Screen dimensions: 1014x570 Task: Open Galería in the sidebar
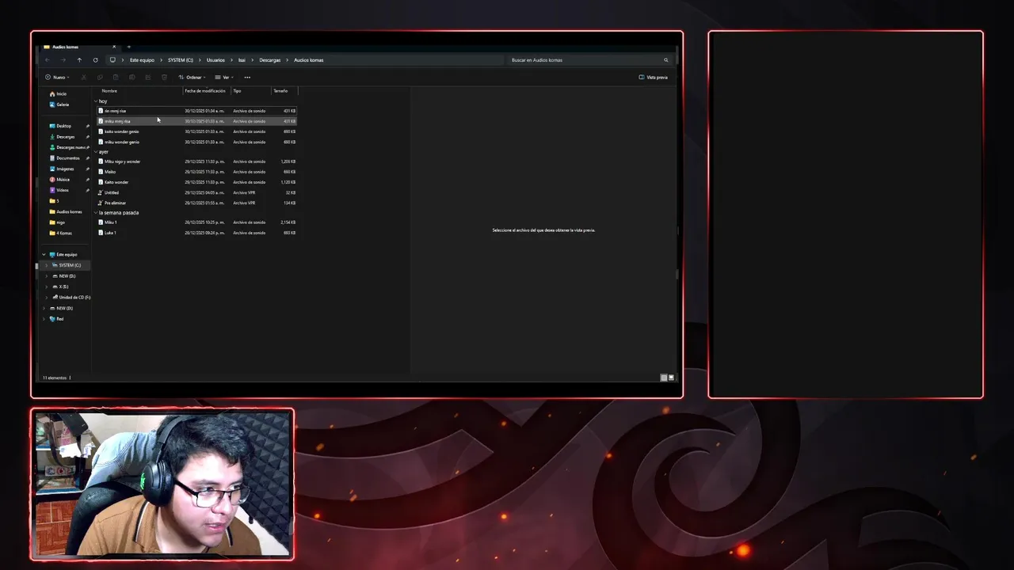tap(59, 104)
